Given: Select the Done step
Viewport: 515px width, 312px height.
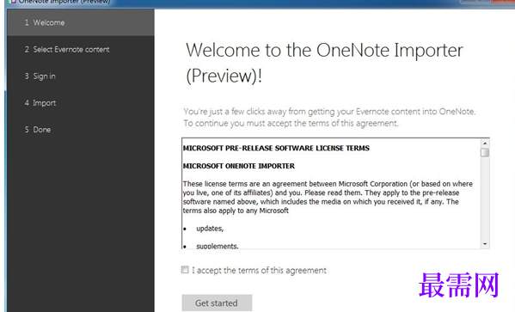Looking at the screenshot, I should pos(81,130).
